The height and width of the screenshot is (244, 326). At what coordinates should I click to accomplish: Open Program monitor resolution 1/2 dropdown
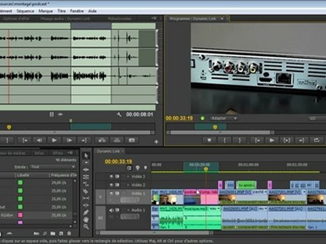(317, 118)
